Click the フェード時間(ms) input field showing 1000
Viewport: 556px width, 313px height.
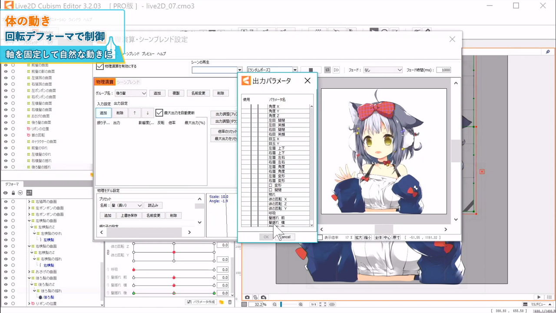point(443,70)
